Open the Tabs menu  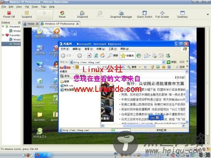43,7
